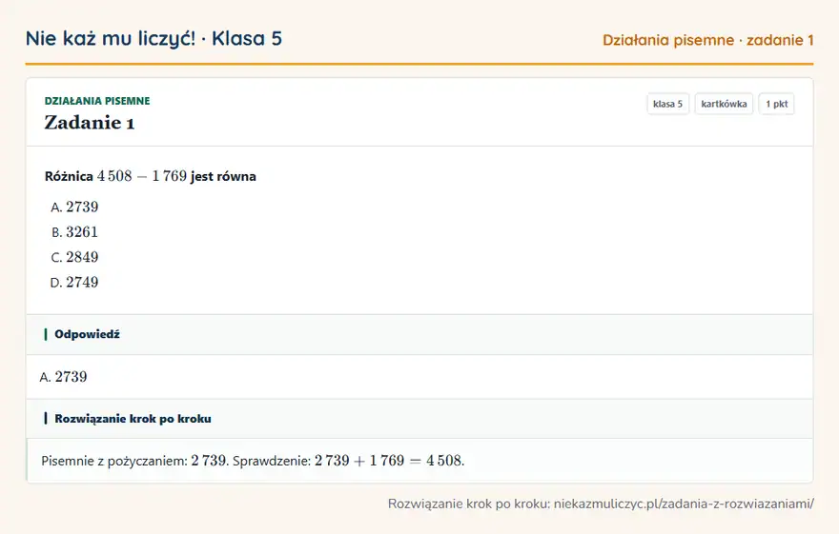The height and width of the screenshot is (534, 839).
Task: Click the 'kartkówka' tag
Action: (x=724, y=104)
